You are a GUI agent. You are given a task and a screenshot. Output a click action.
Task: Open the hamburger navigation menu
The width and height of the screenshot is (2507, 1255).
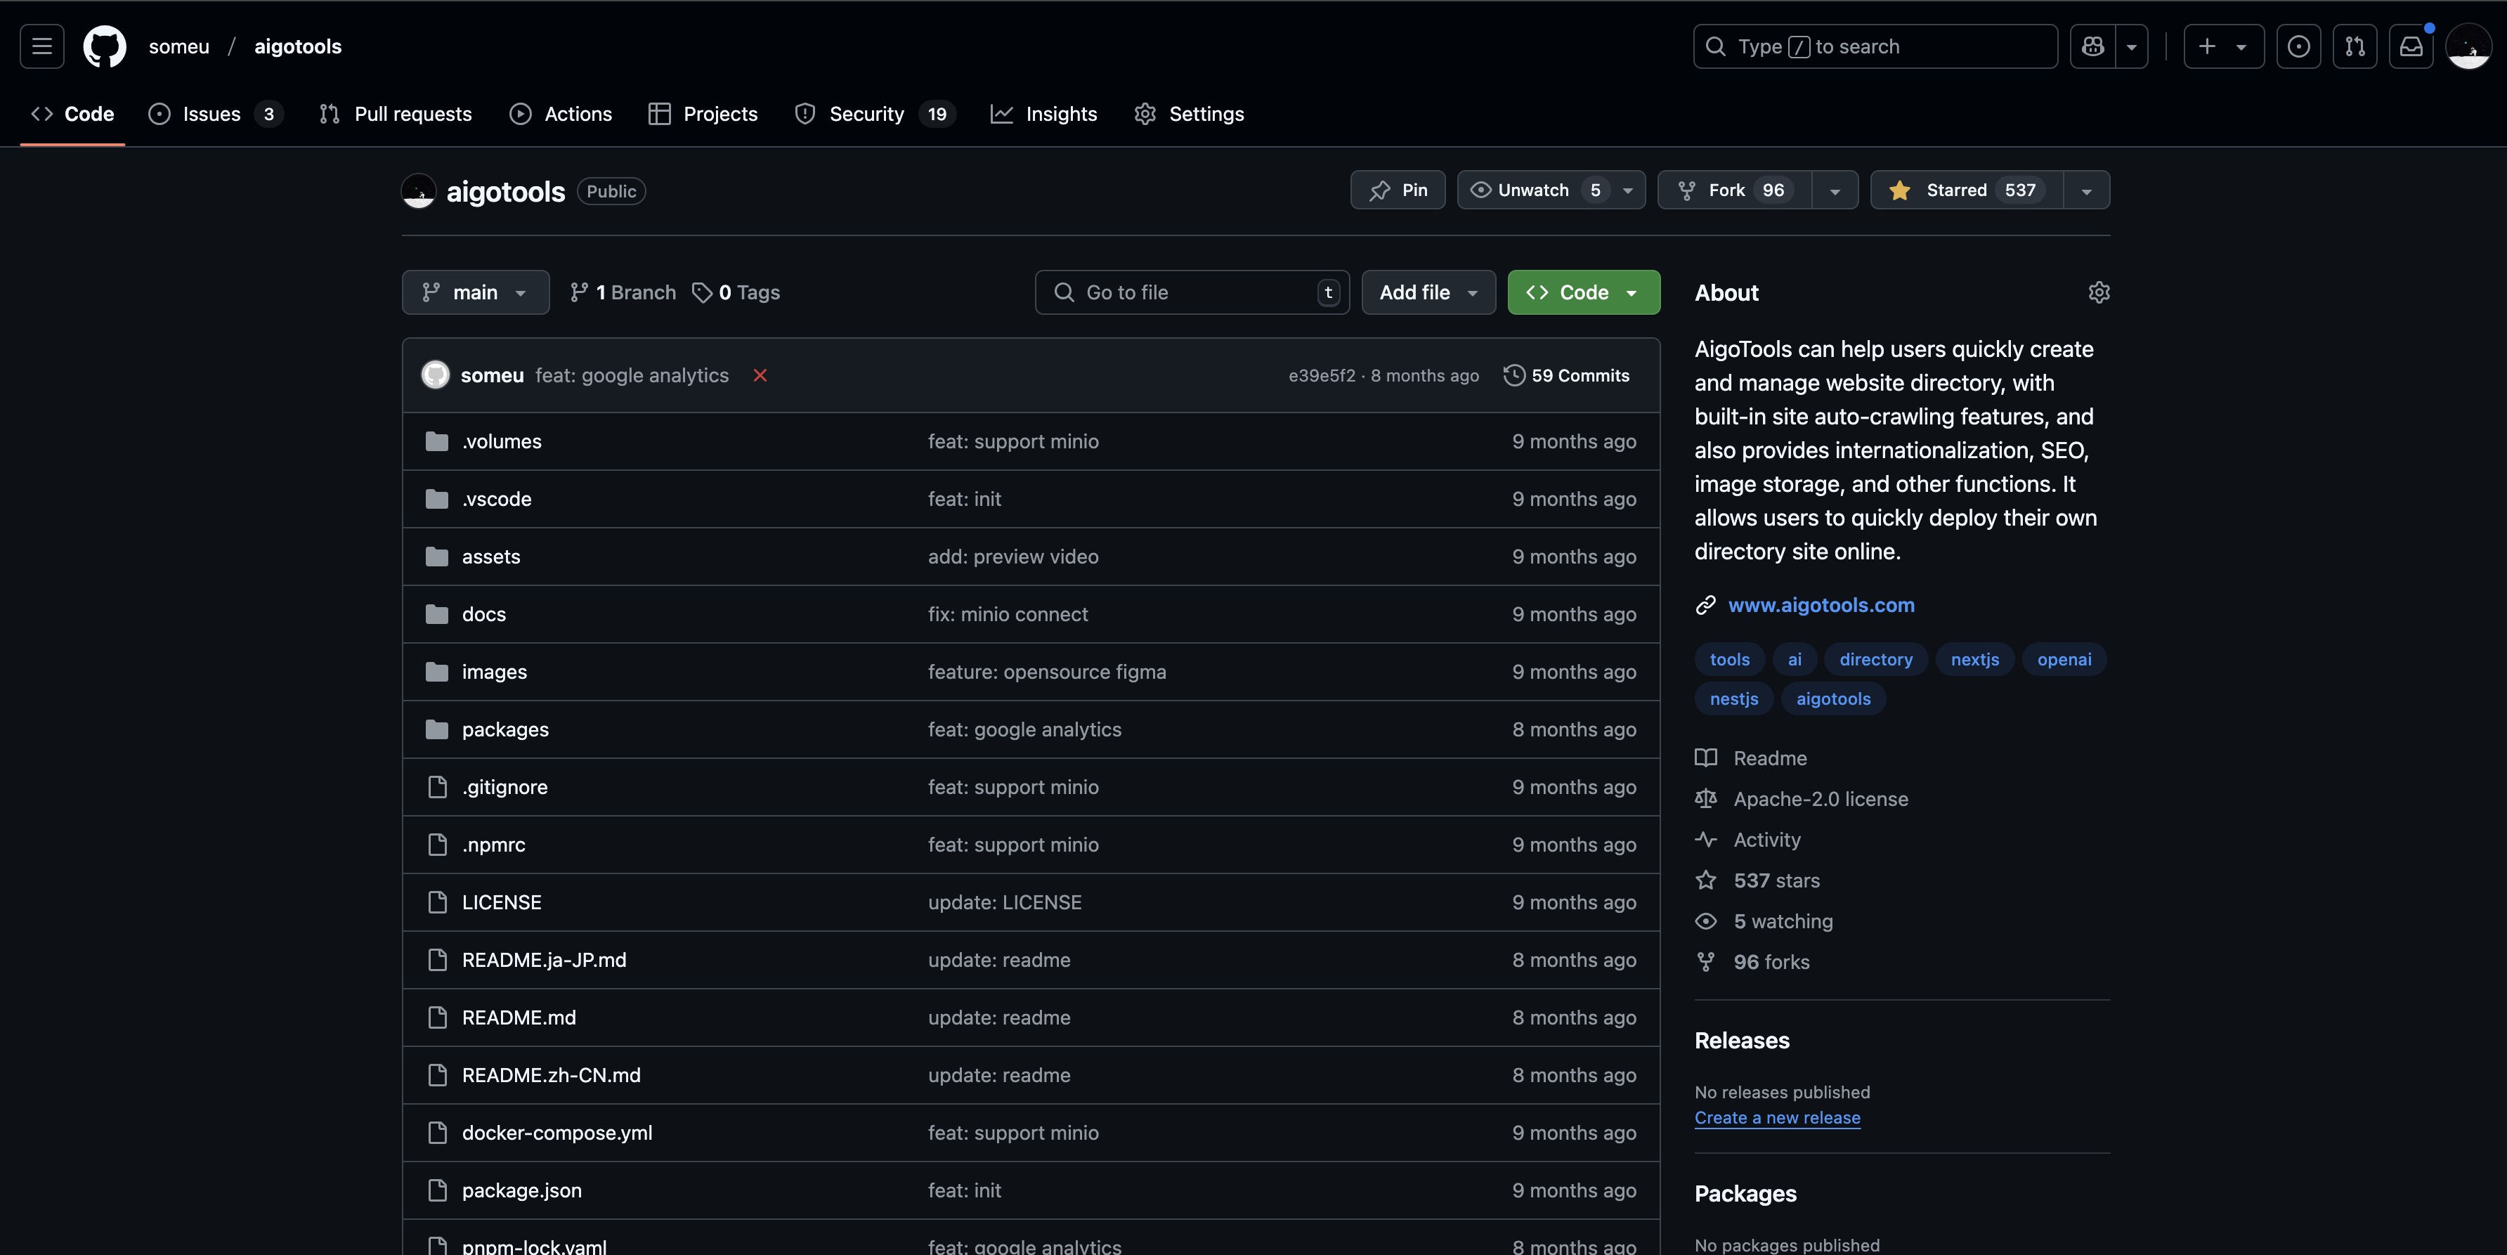tap(42, 47)
